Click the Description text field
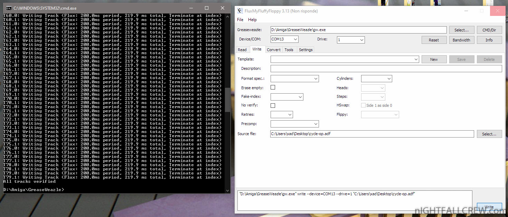This screenshot has width=508, height=217. point(386,69)
